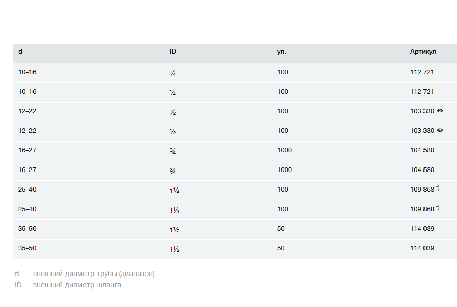This screenshot has width=457, height=307.
Task: Click the eye icon beside the upper 103 330
Action: (440, 111)
